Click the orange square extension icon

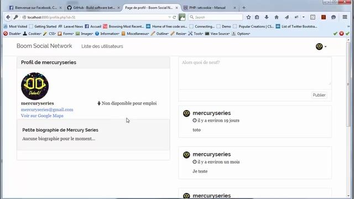324,17
